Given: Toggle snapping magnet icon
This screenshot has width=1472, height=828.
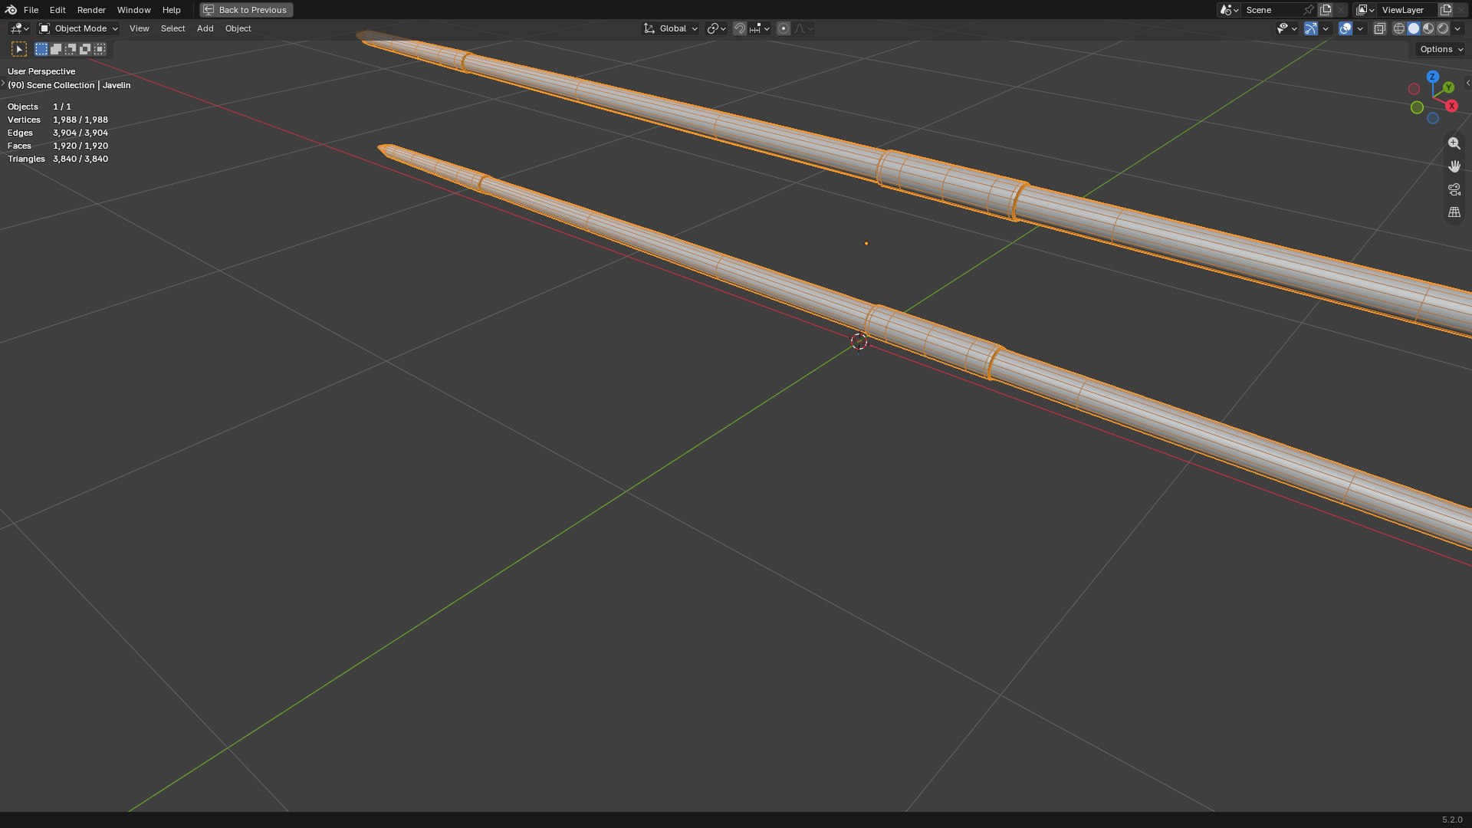Looking at the screenshot, I should (740, 28).
